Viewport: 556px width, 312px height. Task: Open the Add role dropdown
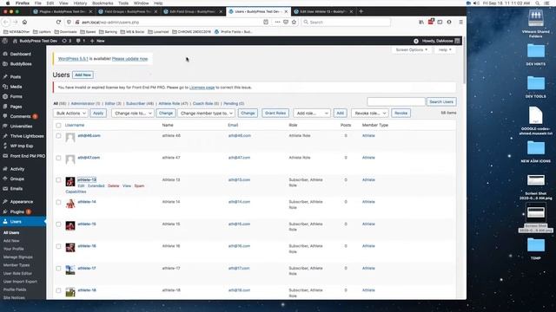[x=312, y=114]
